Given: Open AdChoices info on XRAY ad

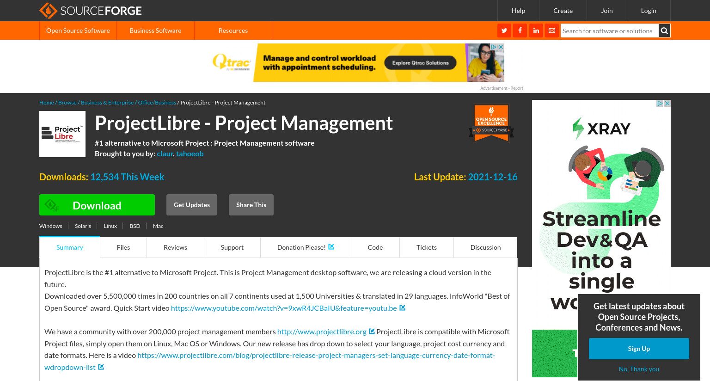Looking at the screenshot, I should pyautogui.click(x=660, y=104).
